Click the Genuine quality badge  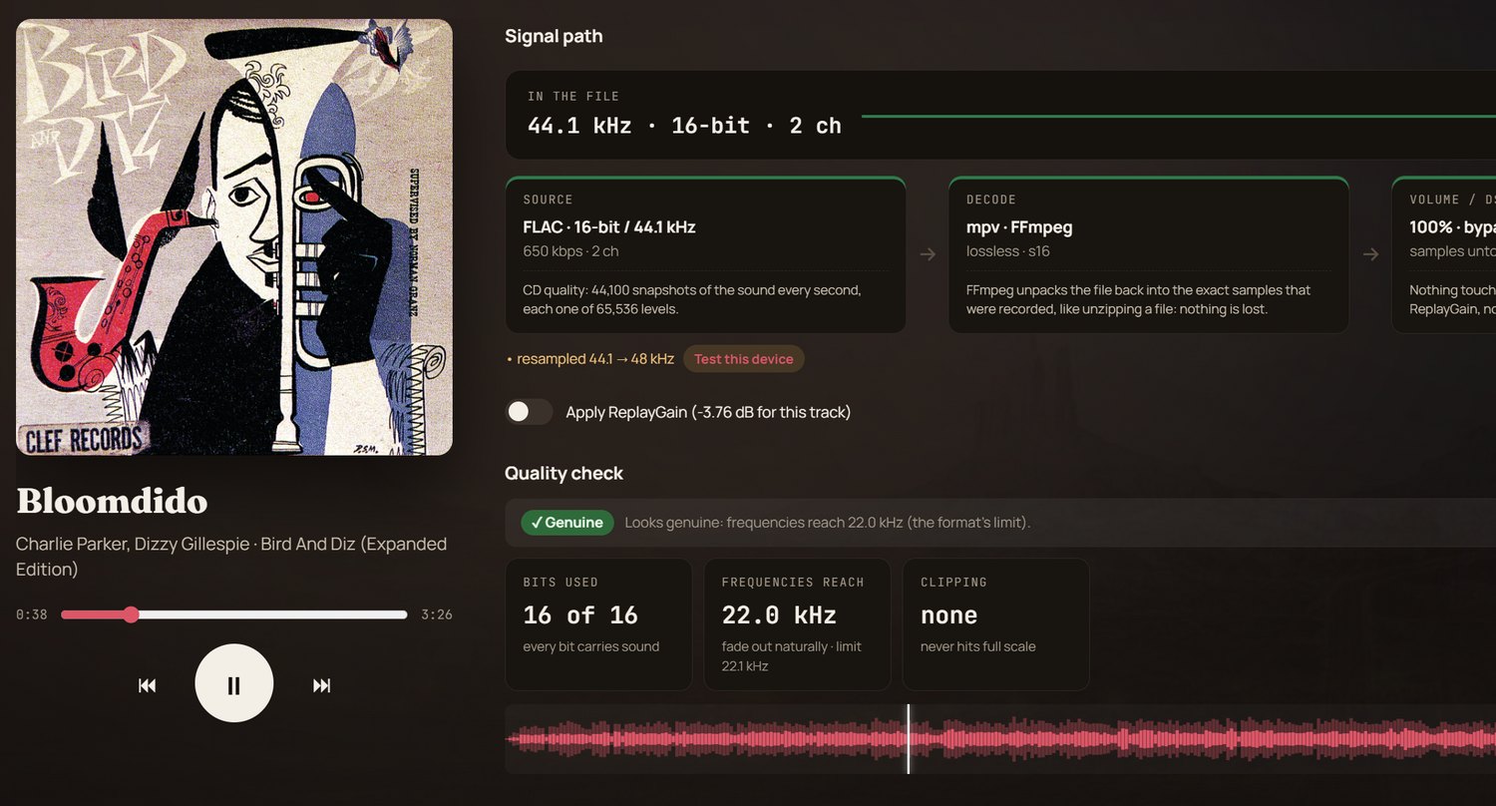pyautogui.click(x=567, y=523)
